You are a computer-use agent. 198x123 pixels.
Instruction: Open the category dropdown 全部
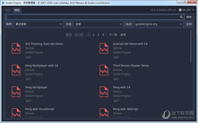click(98, 24)
